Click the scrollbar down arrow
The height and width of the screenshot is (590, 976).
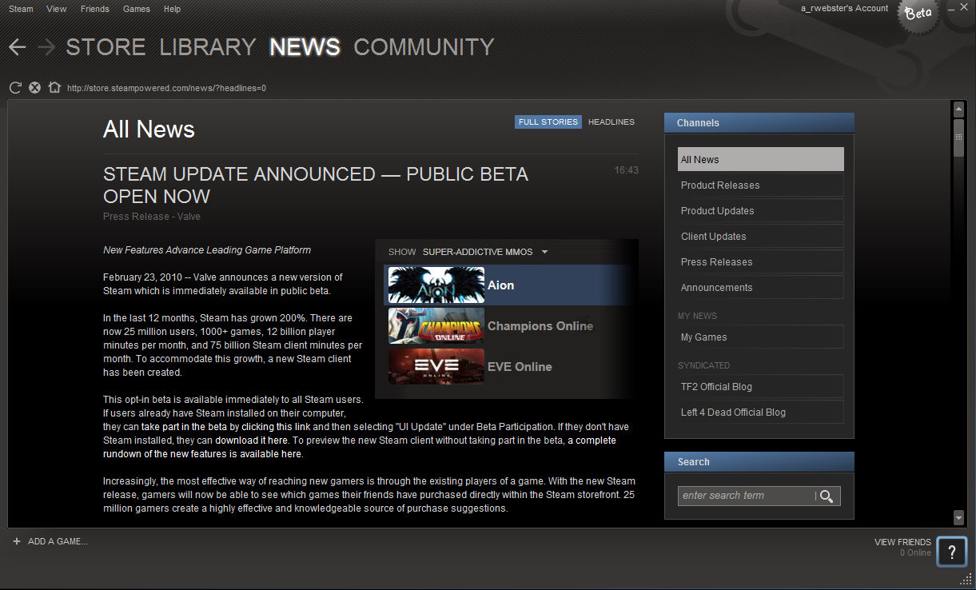958,518
